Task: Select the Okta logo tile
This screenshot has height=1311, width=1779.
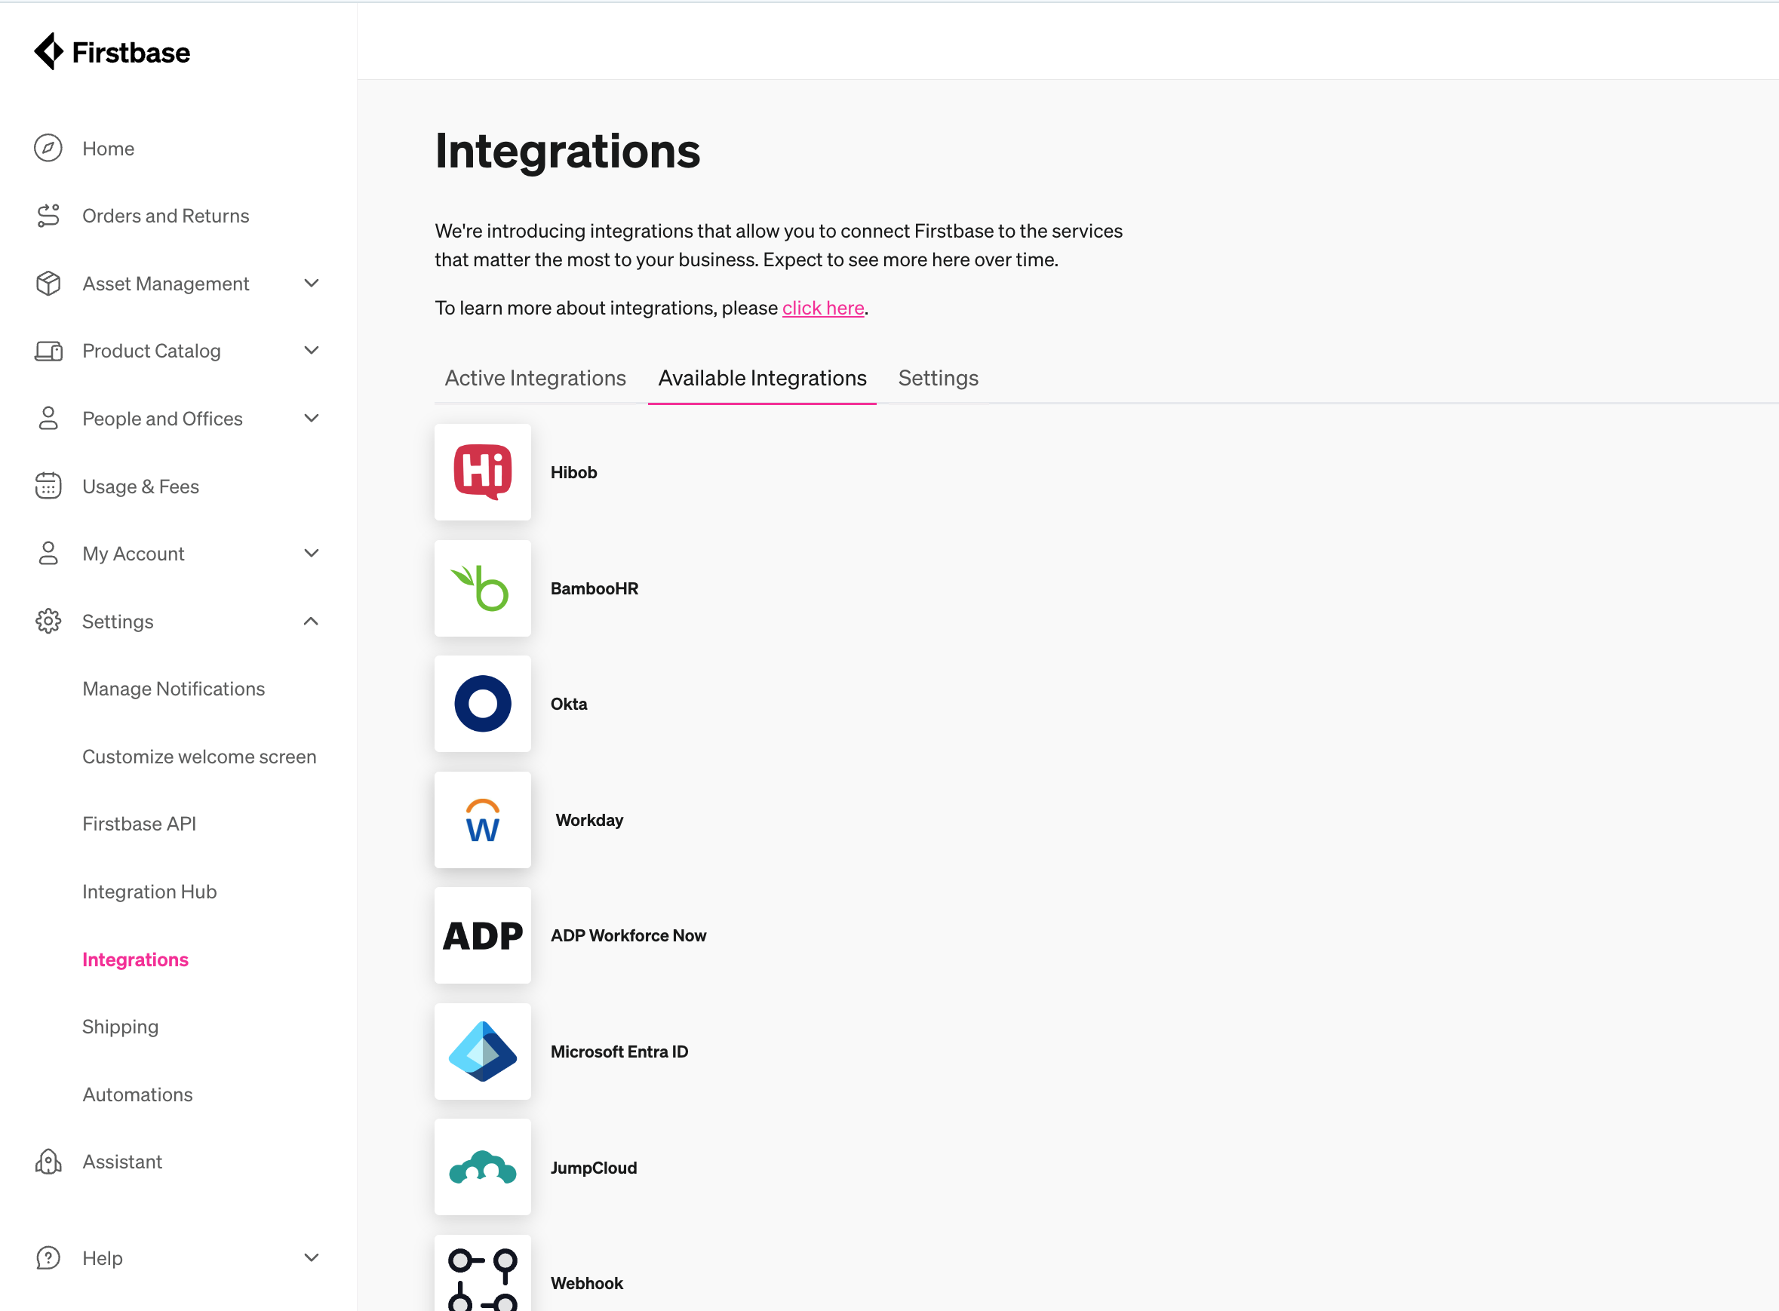Action: pyautogui.click(x=482, y=704)
